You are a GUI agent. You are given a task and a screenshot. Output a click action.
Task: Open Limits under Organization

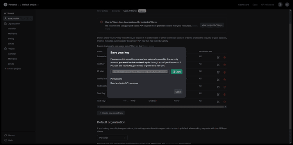tap(11, 44)
